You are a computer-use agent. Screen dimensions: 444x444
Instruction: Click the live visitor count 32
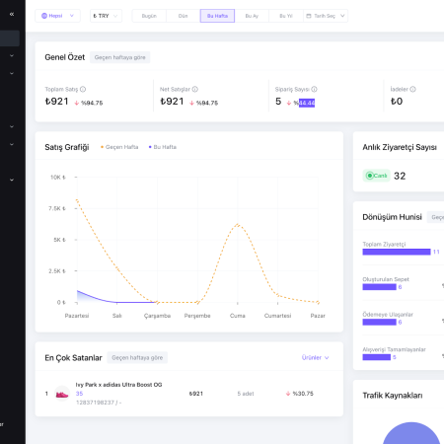pyautogui.click(x=400, y=176)
